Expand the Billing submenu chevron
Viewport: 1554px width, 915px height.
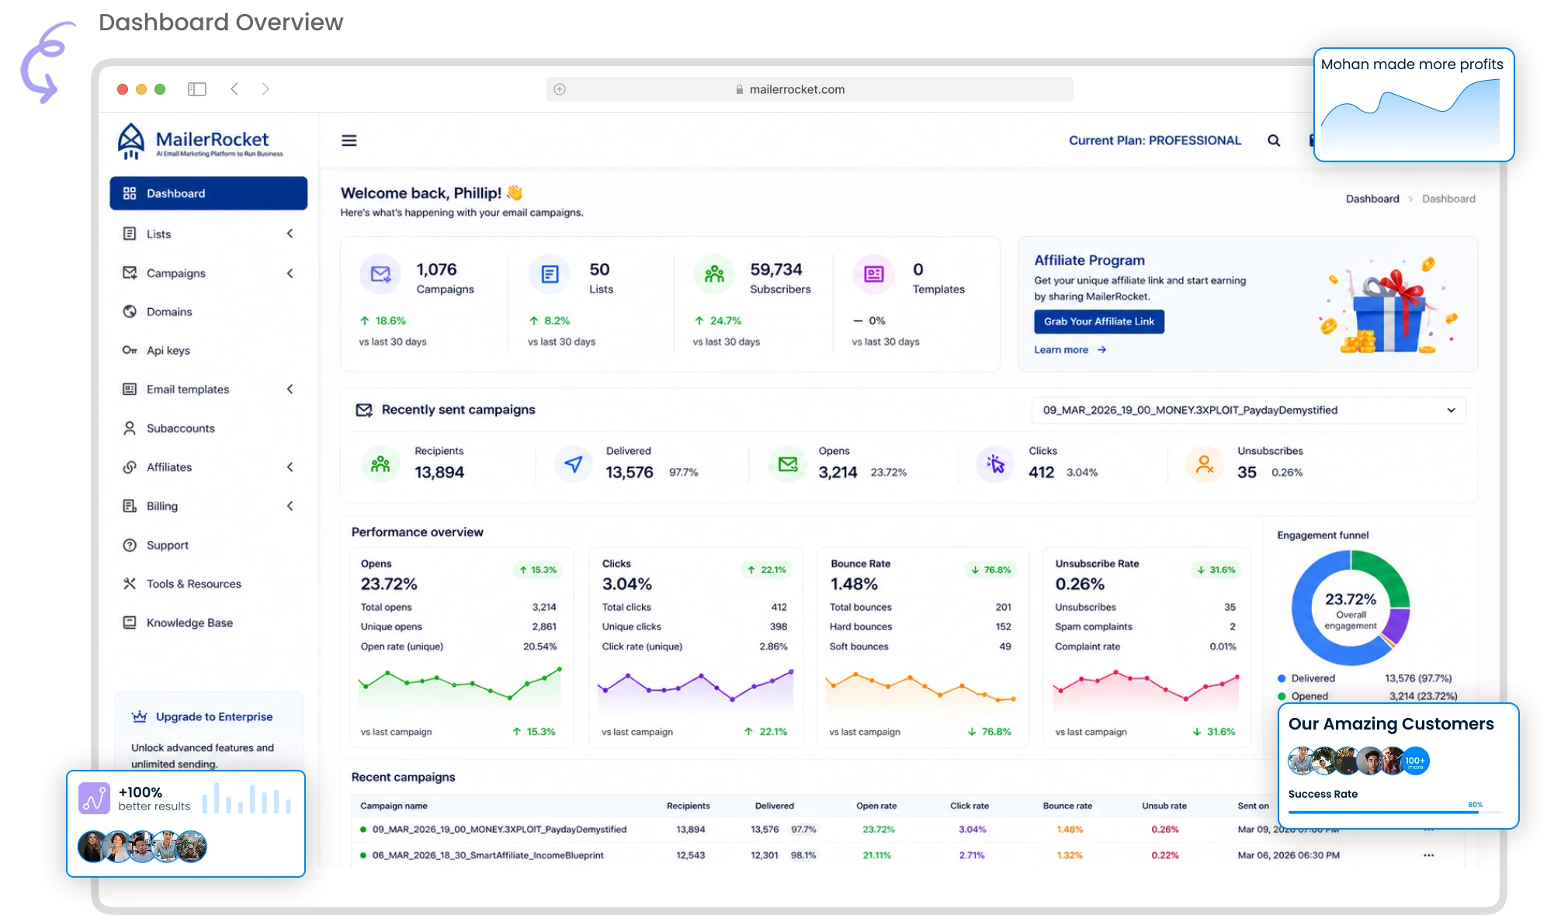click(x=290, y=506)
